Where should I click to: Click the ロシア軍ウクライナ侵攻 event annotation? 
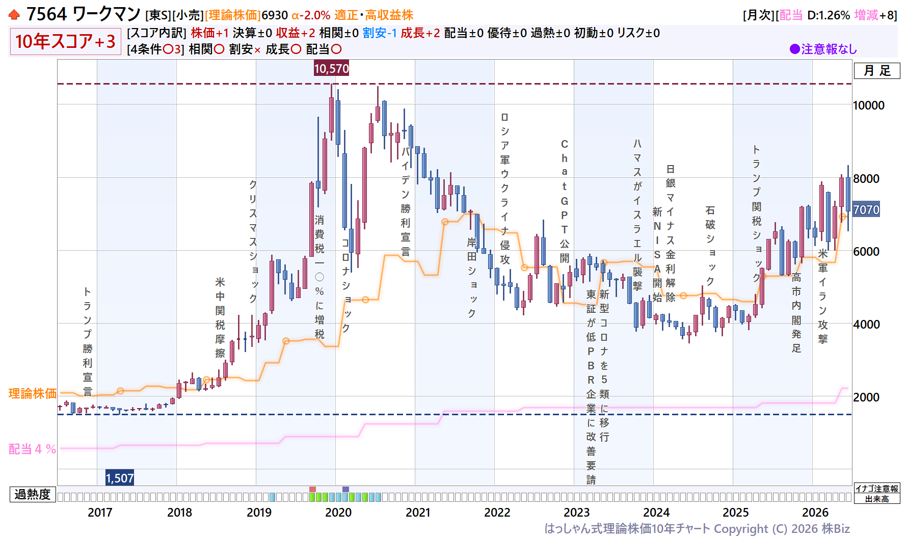(x=505, y=188)
